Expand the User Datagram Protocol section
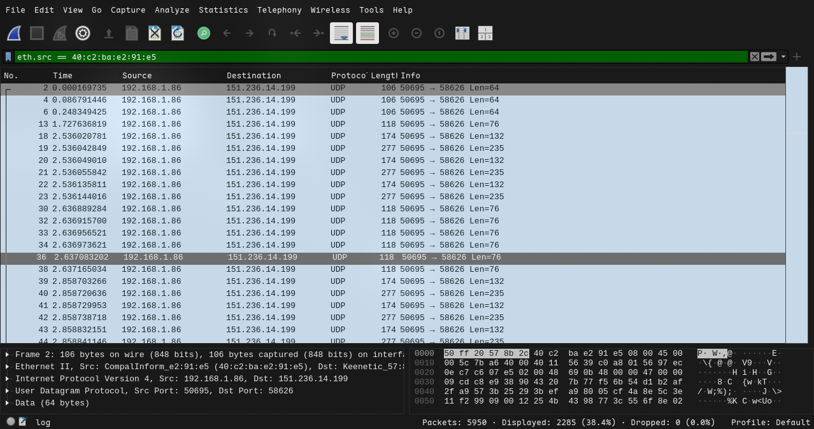Viewport: 814px width, 429px height. (x=7, y=391)
